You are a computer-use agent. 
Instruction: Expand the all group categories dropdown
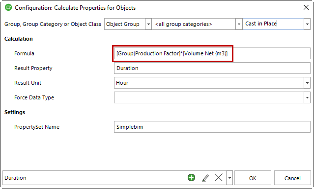coord(239,24)
